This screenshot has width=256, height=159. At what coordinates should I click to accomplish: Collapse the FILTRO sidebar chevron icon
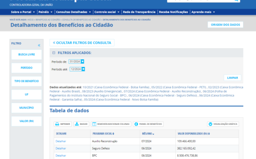point(39,45)
